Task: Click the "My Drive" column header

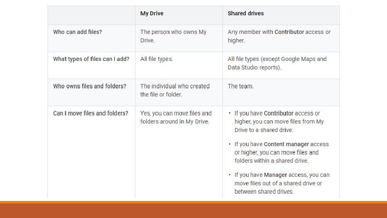Action: click(x=152, y=13)
